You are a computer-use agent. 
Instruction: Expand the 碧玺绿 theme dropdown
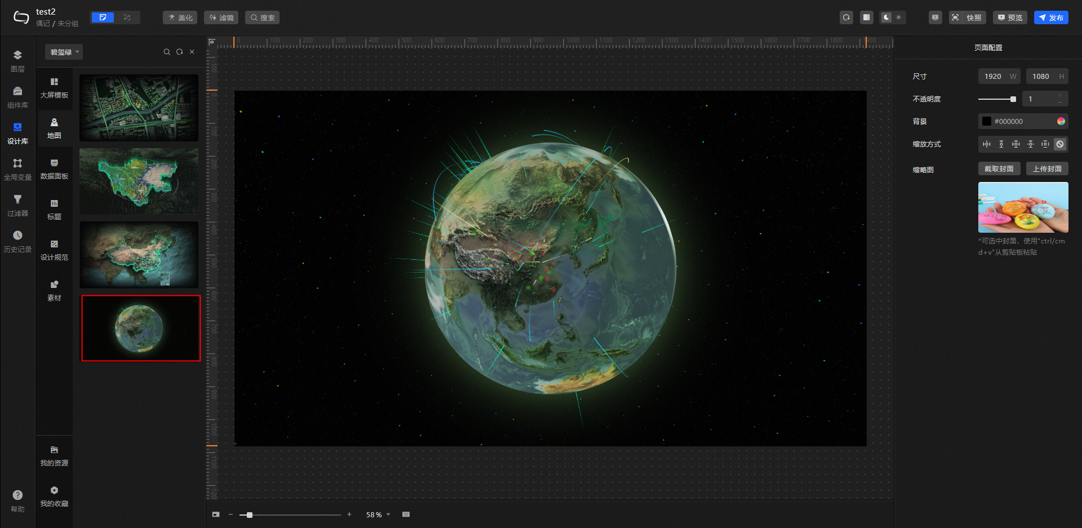click(x=64, y=52)
